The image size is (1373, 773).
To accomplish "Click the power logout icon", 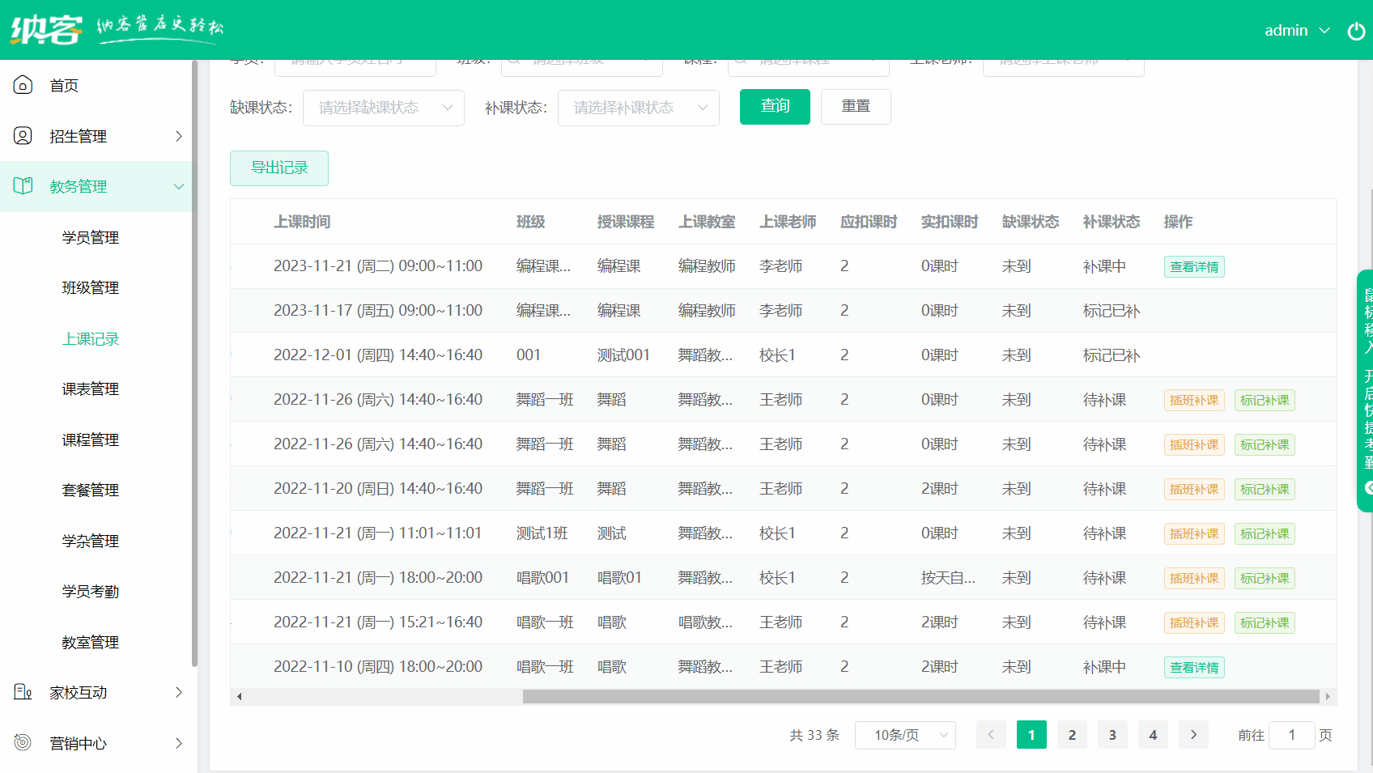I will (1356, 31).
